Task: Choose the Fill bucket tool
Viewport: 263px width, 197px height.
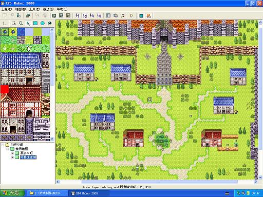Action: coord(50,23)
